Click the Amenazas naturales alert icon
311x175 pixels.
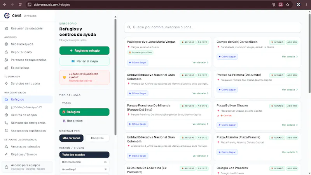point(6,147)
